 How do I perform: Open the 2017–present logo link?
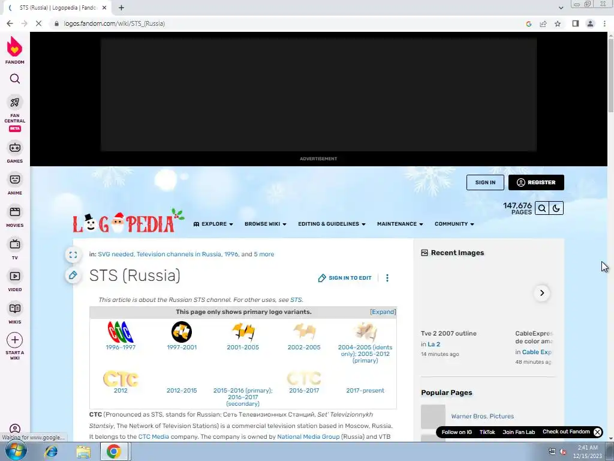point(365,390)
